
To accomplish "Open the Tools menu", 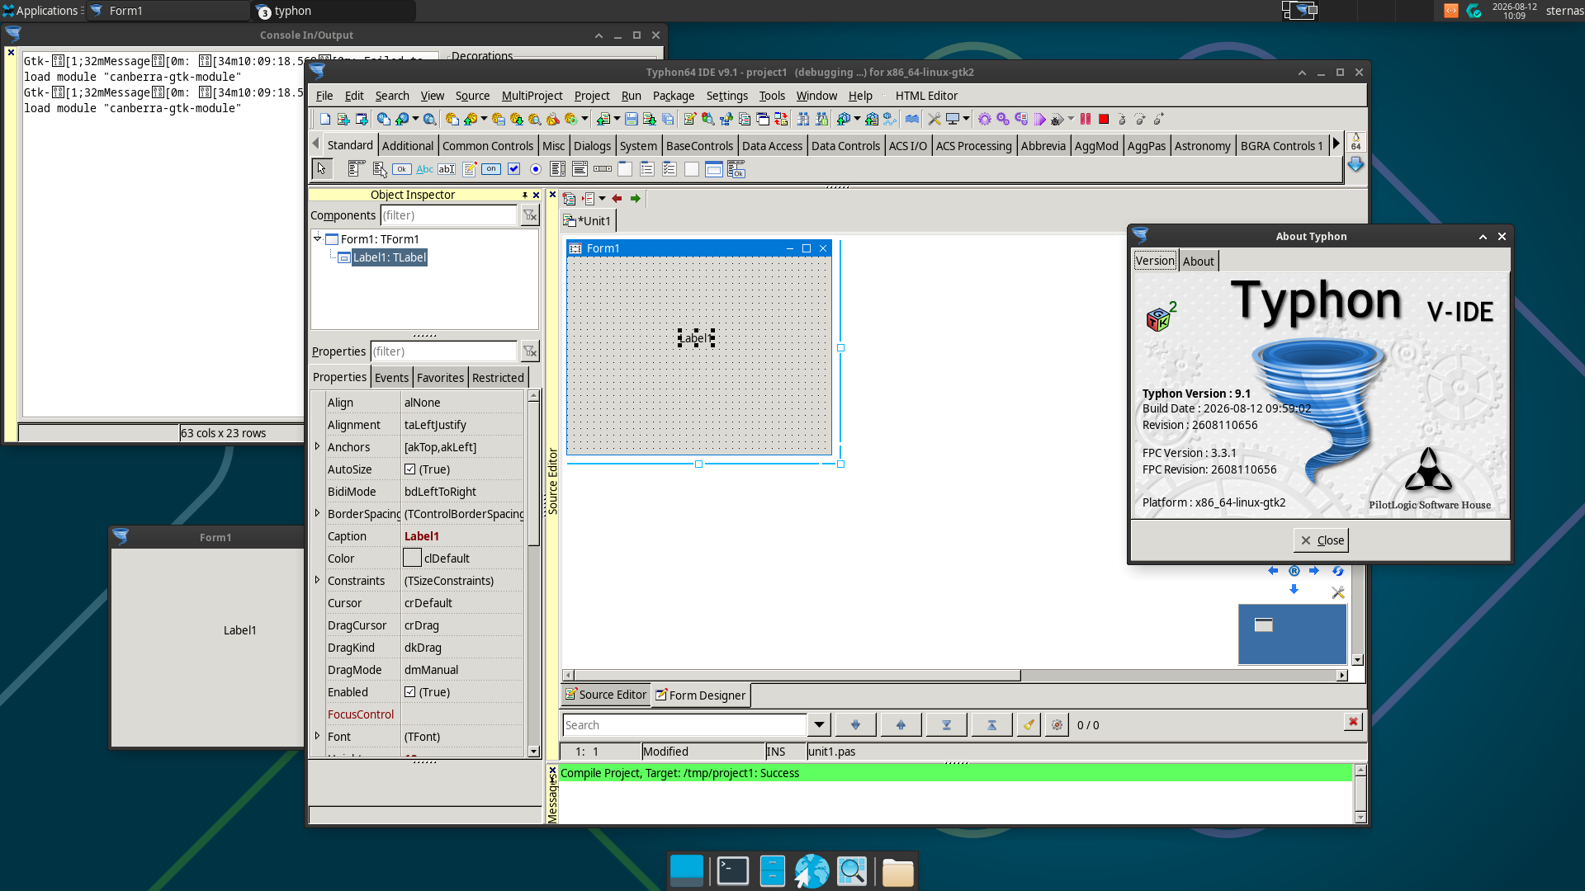I will (772, 96).
